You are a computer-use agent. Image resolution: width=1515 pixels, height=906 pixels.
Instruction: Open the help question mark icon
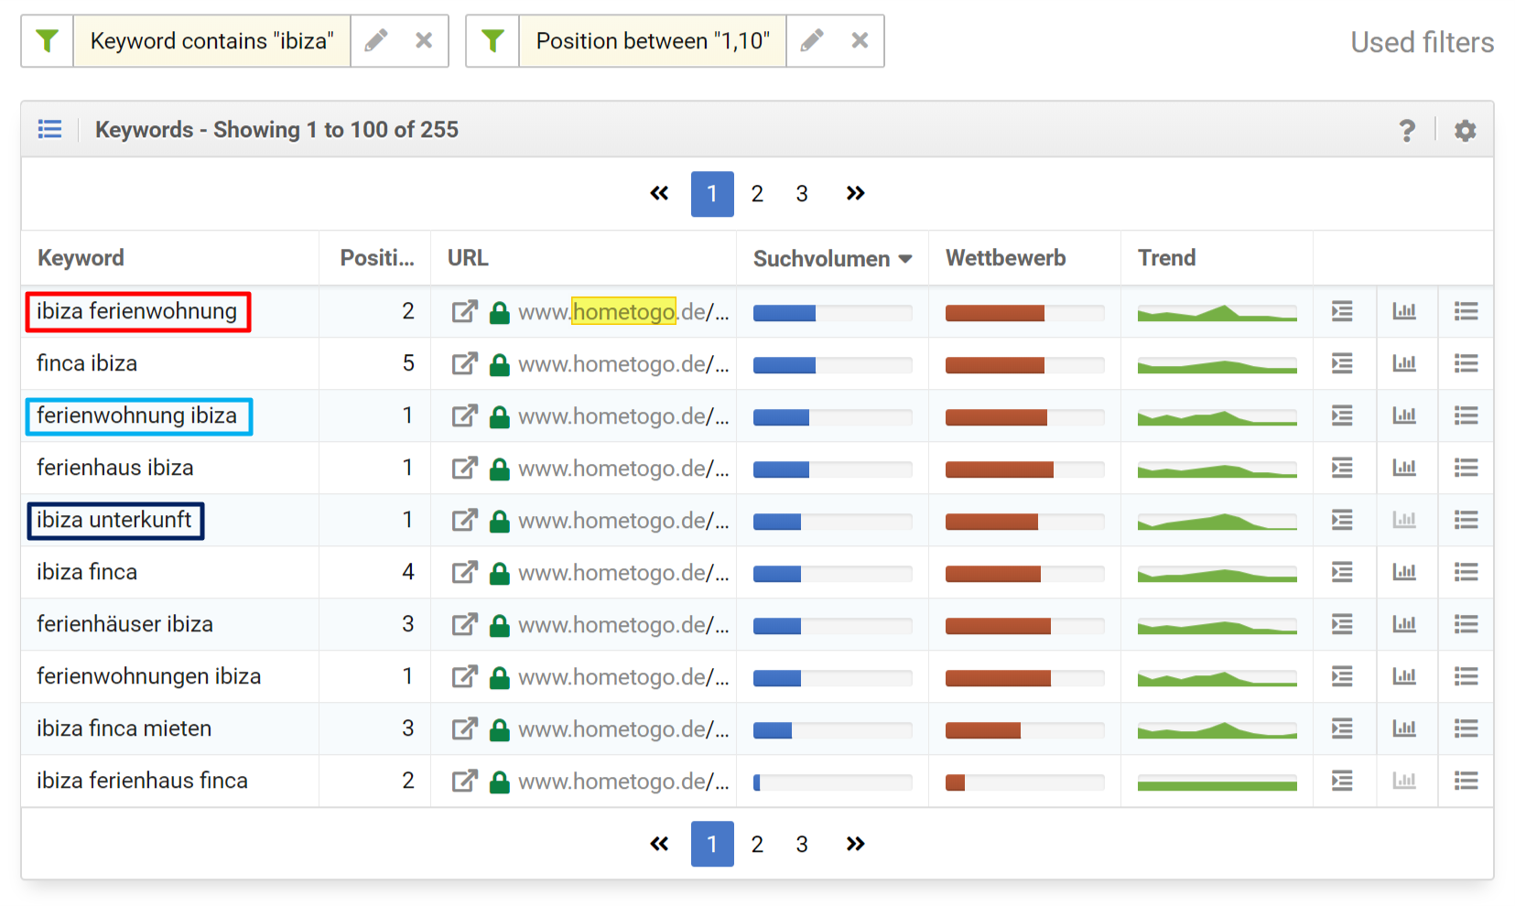(x=1407, y=130)
